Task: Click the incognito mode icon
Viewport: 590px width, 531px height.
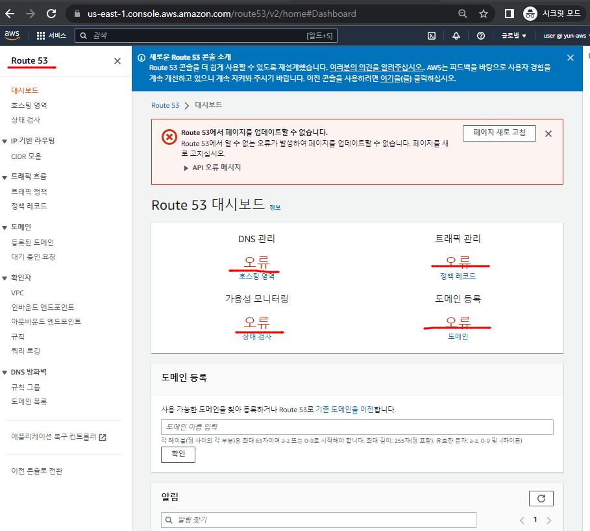Action: (x=530, y=14)
